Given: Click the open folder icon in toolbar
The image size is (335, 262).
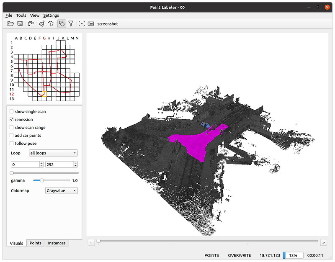Looking at the screenshot, I should point(11,24).
